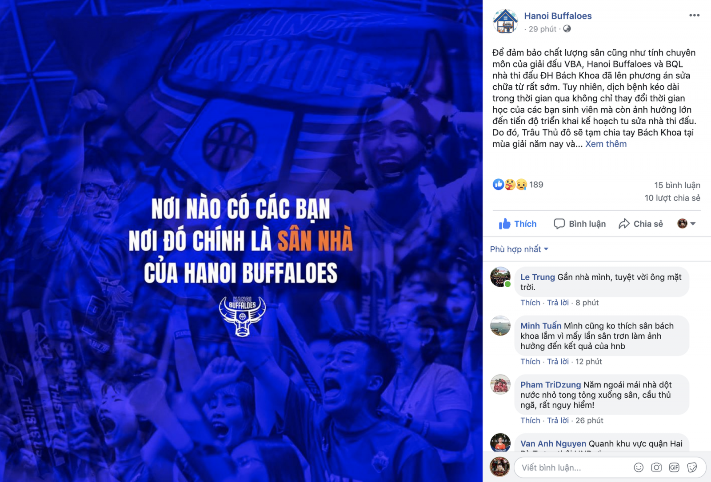View the 10 lượt chia sẻ shares
Viewport: 711px width, 482px height.
click(672, 198)
